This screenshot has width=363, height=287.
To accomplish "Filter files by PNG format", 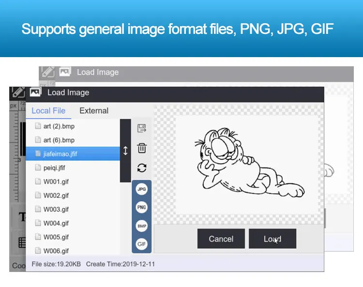I will coord(142,208).
